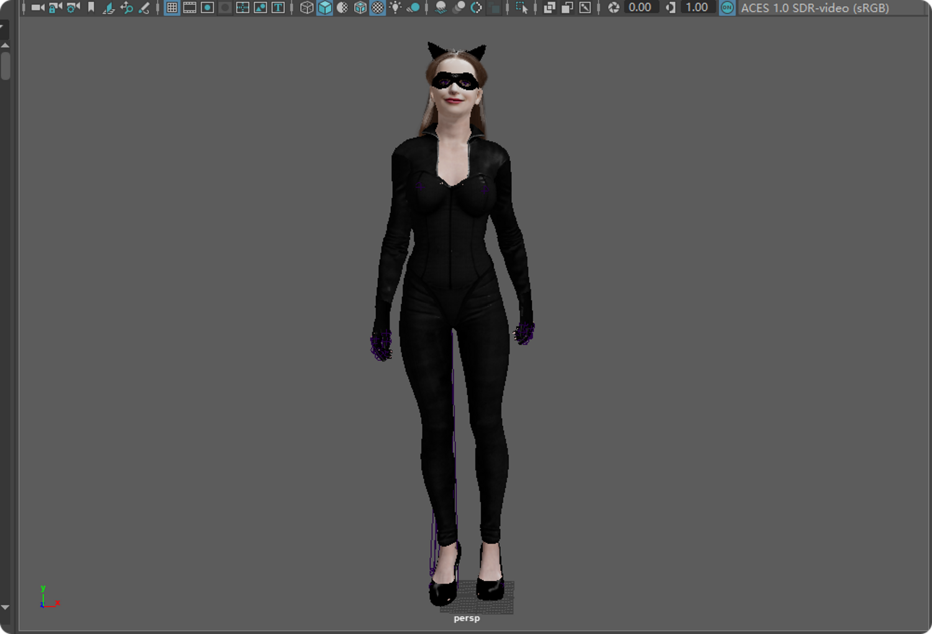Click the exposure value field 0.00
Screen dimensions: 932x634
[641, 7]
